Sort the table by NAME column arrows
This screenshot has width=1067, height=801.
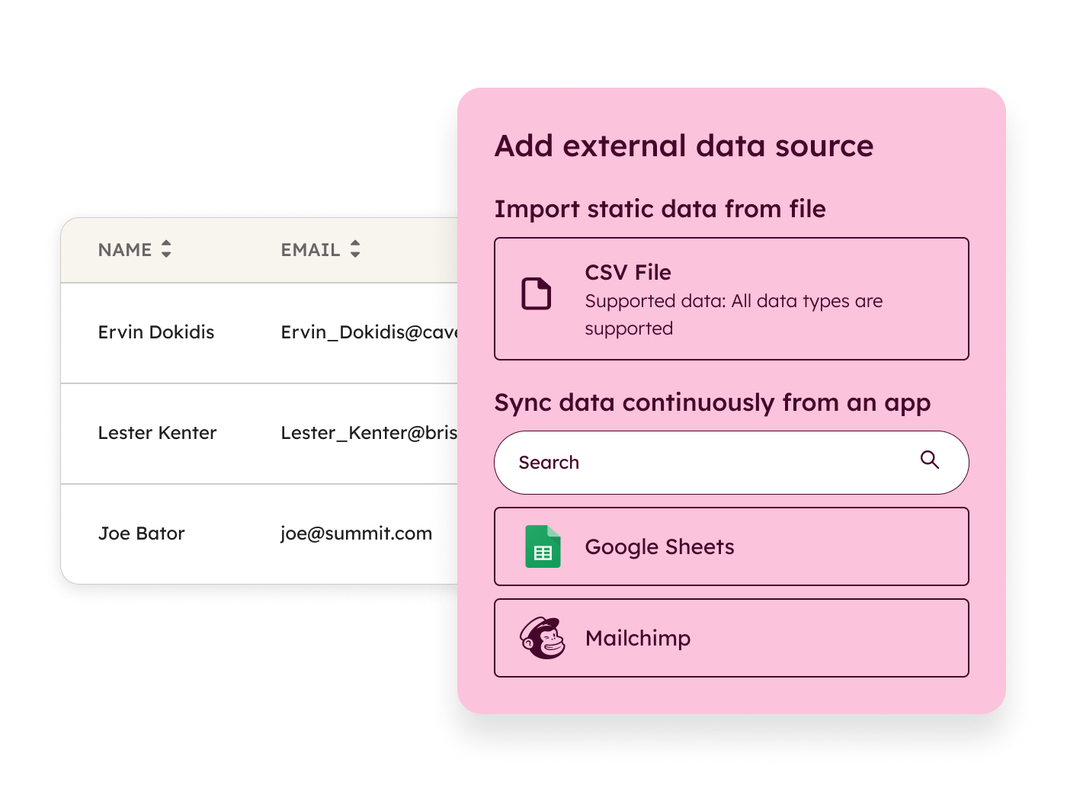pyautogui.click(x=166, y=249)
